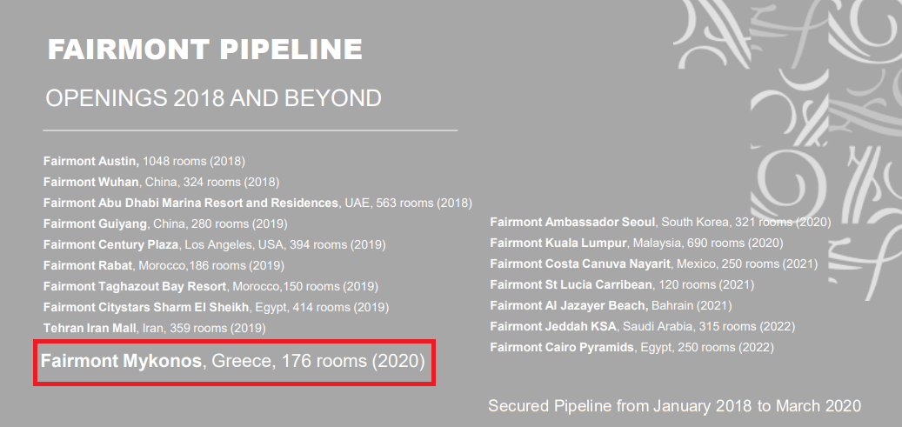Select the Openings 2018 and Beyond subtitle
This screenshot has height=427, width=902.
point(213,98)
